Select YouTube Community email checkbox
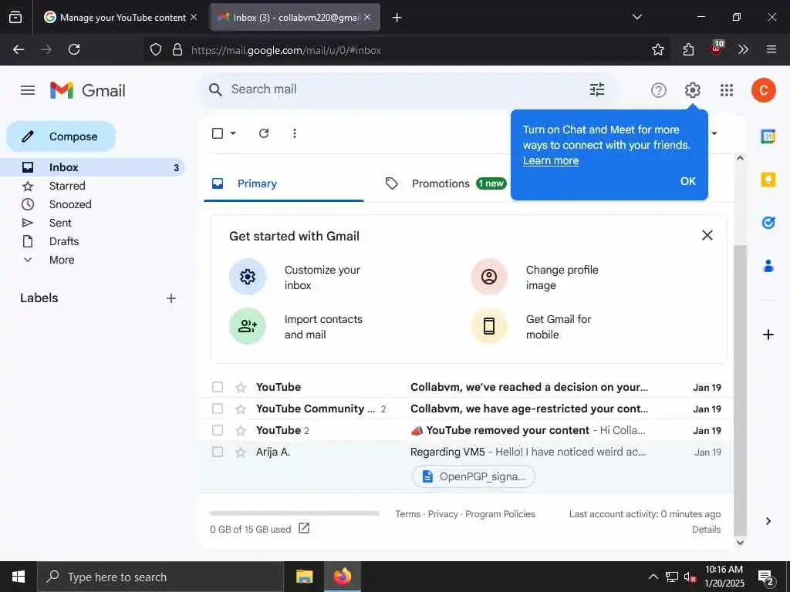Image resolution: width=790 pixels, height=592 pixels. point(218,409)
